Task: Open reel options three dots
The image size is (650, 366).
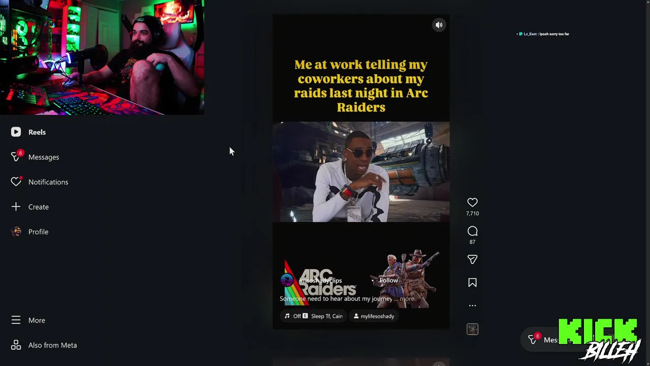Action: [472, 306]
